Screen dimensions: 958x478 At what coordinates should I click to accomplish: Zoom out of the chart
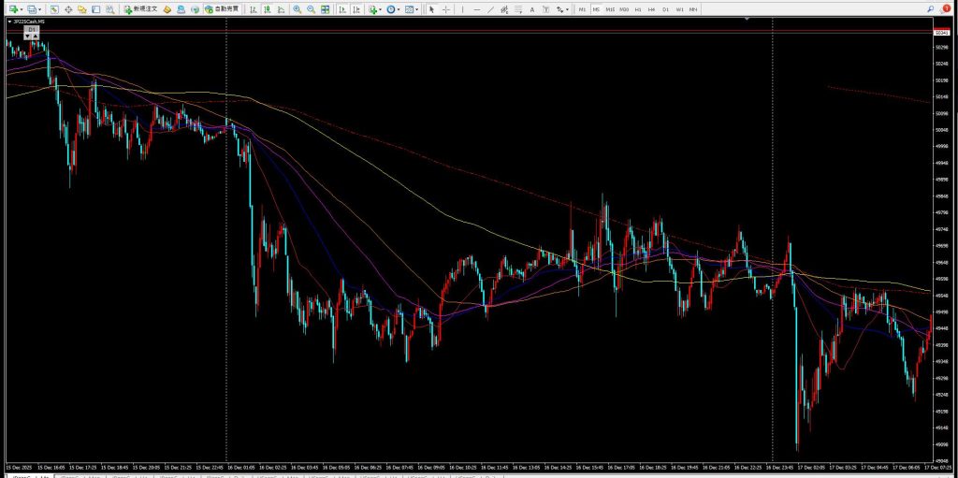(x=310, y=8)
